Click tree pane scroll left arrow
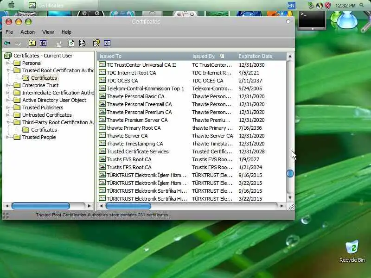The width and height of the screenshot is (371, 278). click(7, 206)
